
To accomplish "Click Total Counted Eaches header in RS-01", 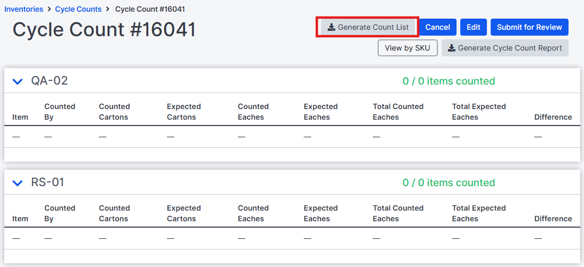I will coord(398,213).
